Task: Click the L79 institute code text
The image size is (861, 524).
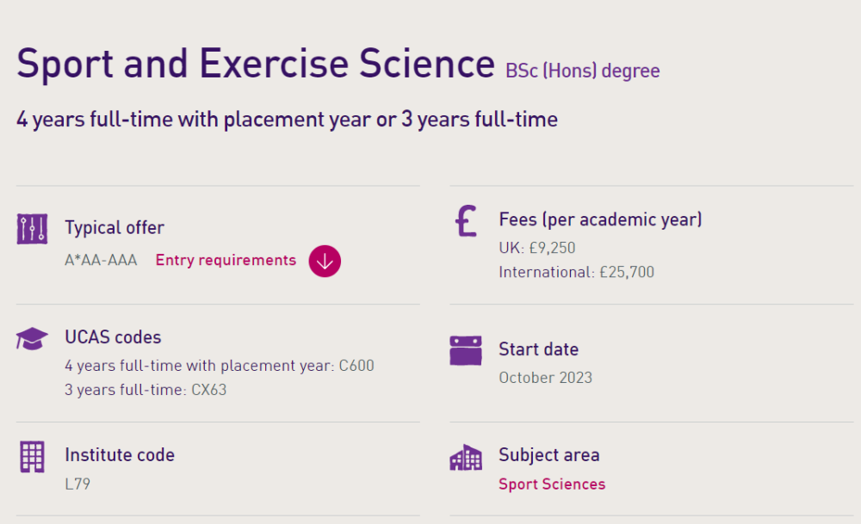Action: coord(77,484)
